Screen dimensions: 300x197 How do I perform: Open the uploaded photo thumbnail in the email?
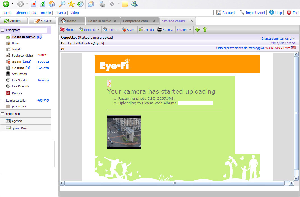click(124, 132)
